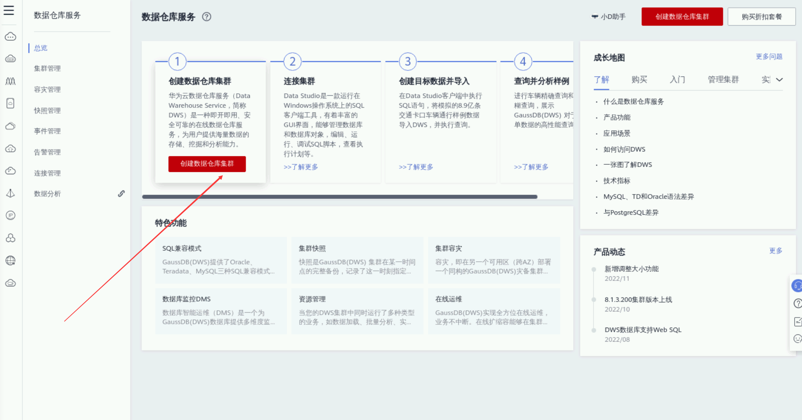Switch to the 购买 tab

pos(639,80)
